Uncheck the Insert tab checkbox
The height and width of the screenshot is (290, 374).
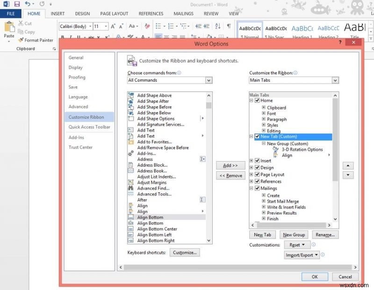[256, 161]
